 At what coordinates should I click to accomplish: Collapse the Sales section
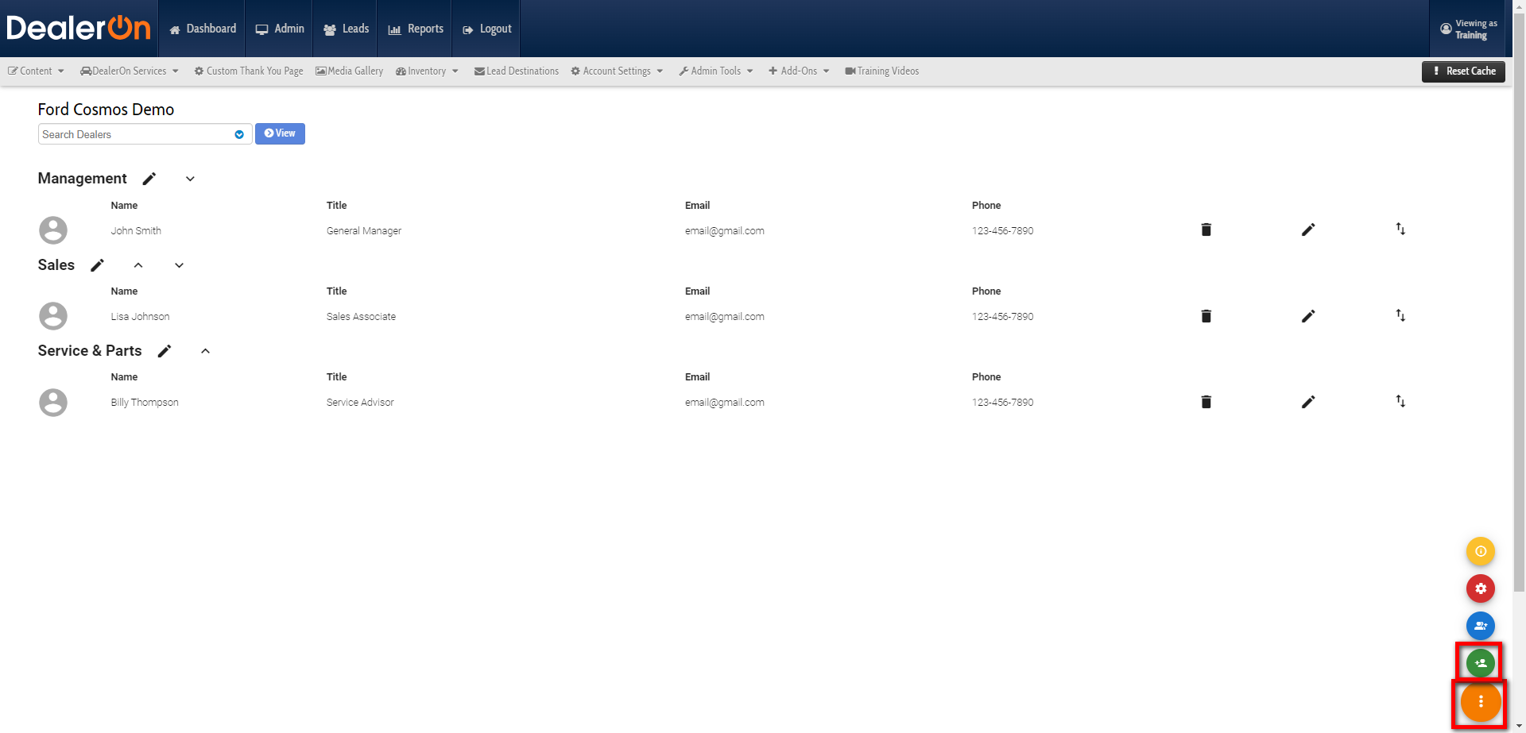click(138, 265)
